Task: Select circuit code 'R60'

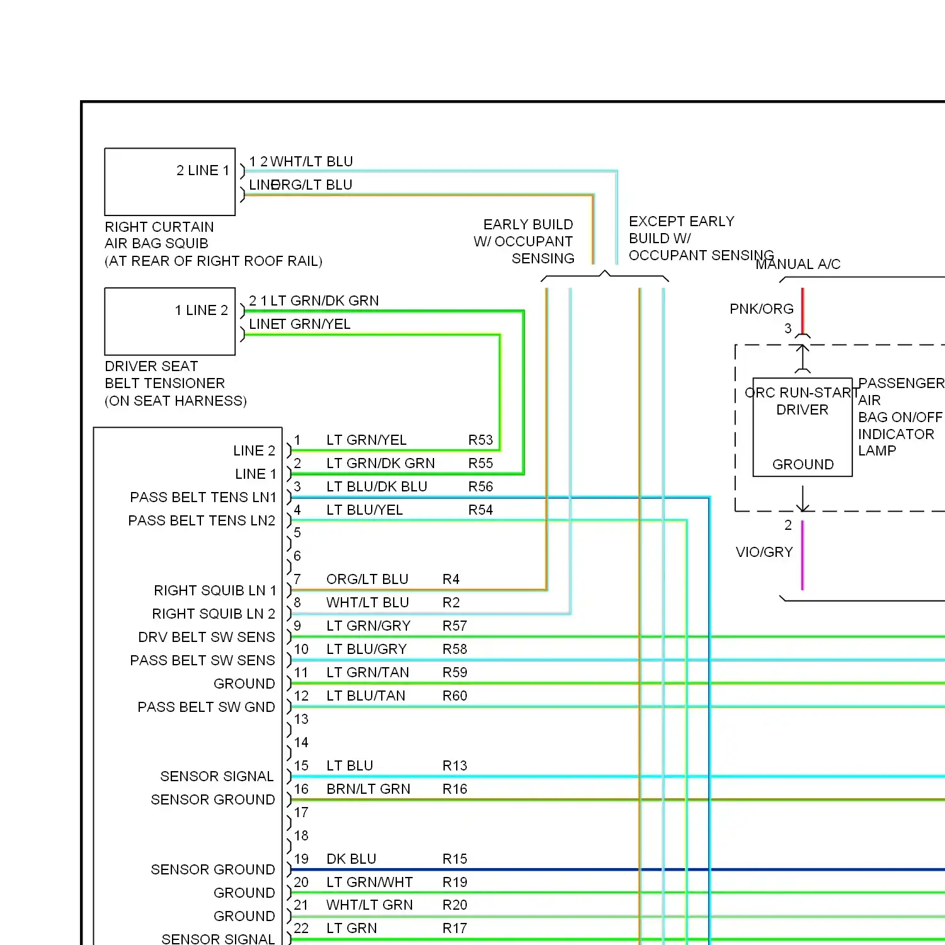Action: (x=455, y=696)
